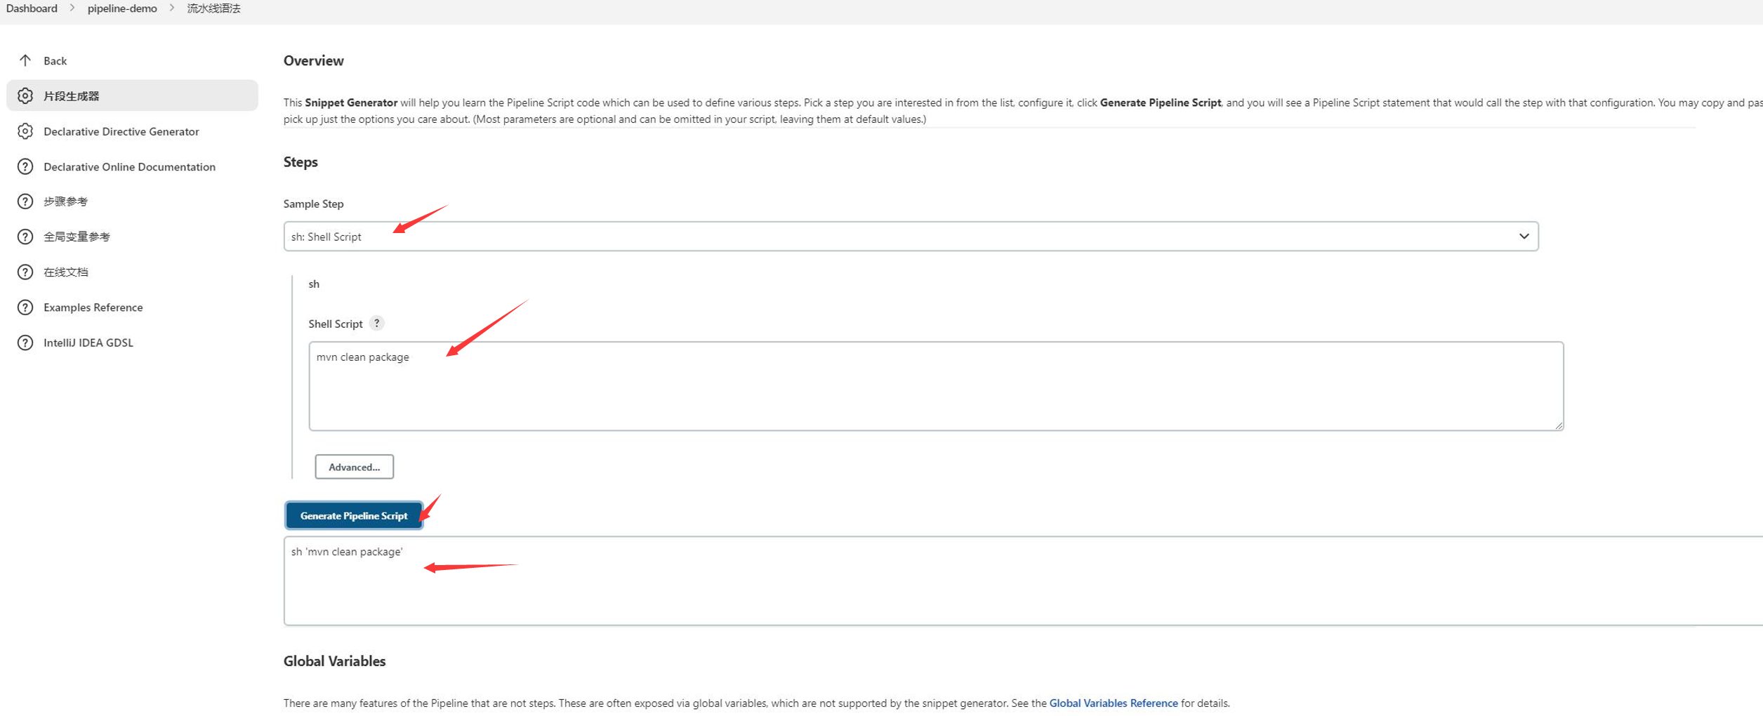Click the Steps heading

point(301,162)
